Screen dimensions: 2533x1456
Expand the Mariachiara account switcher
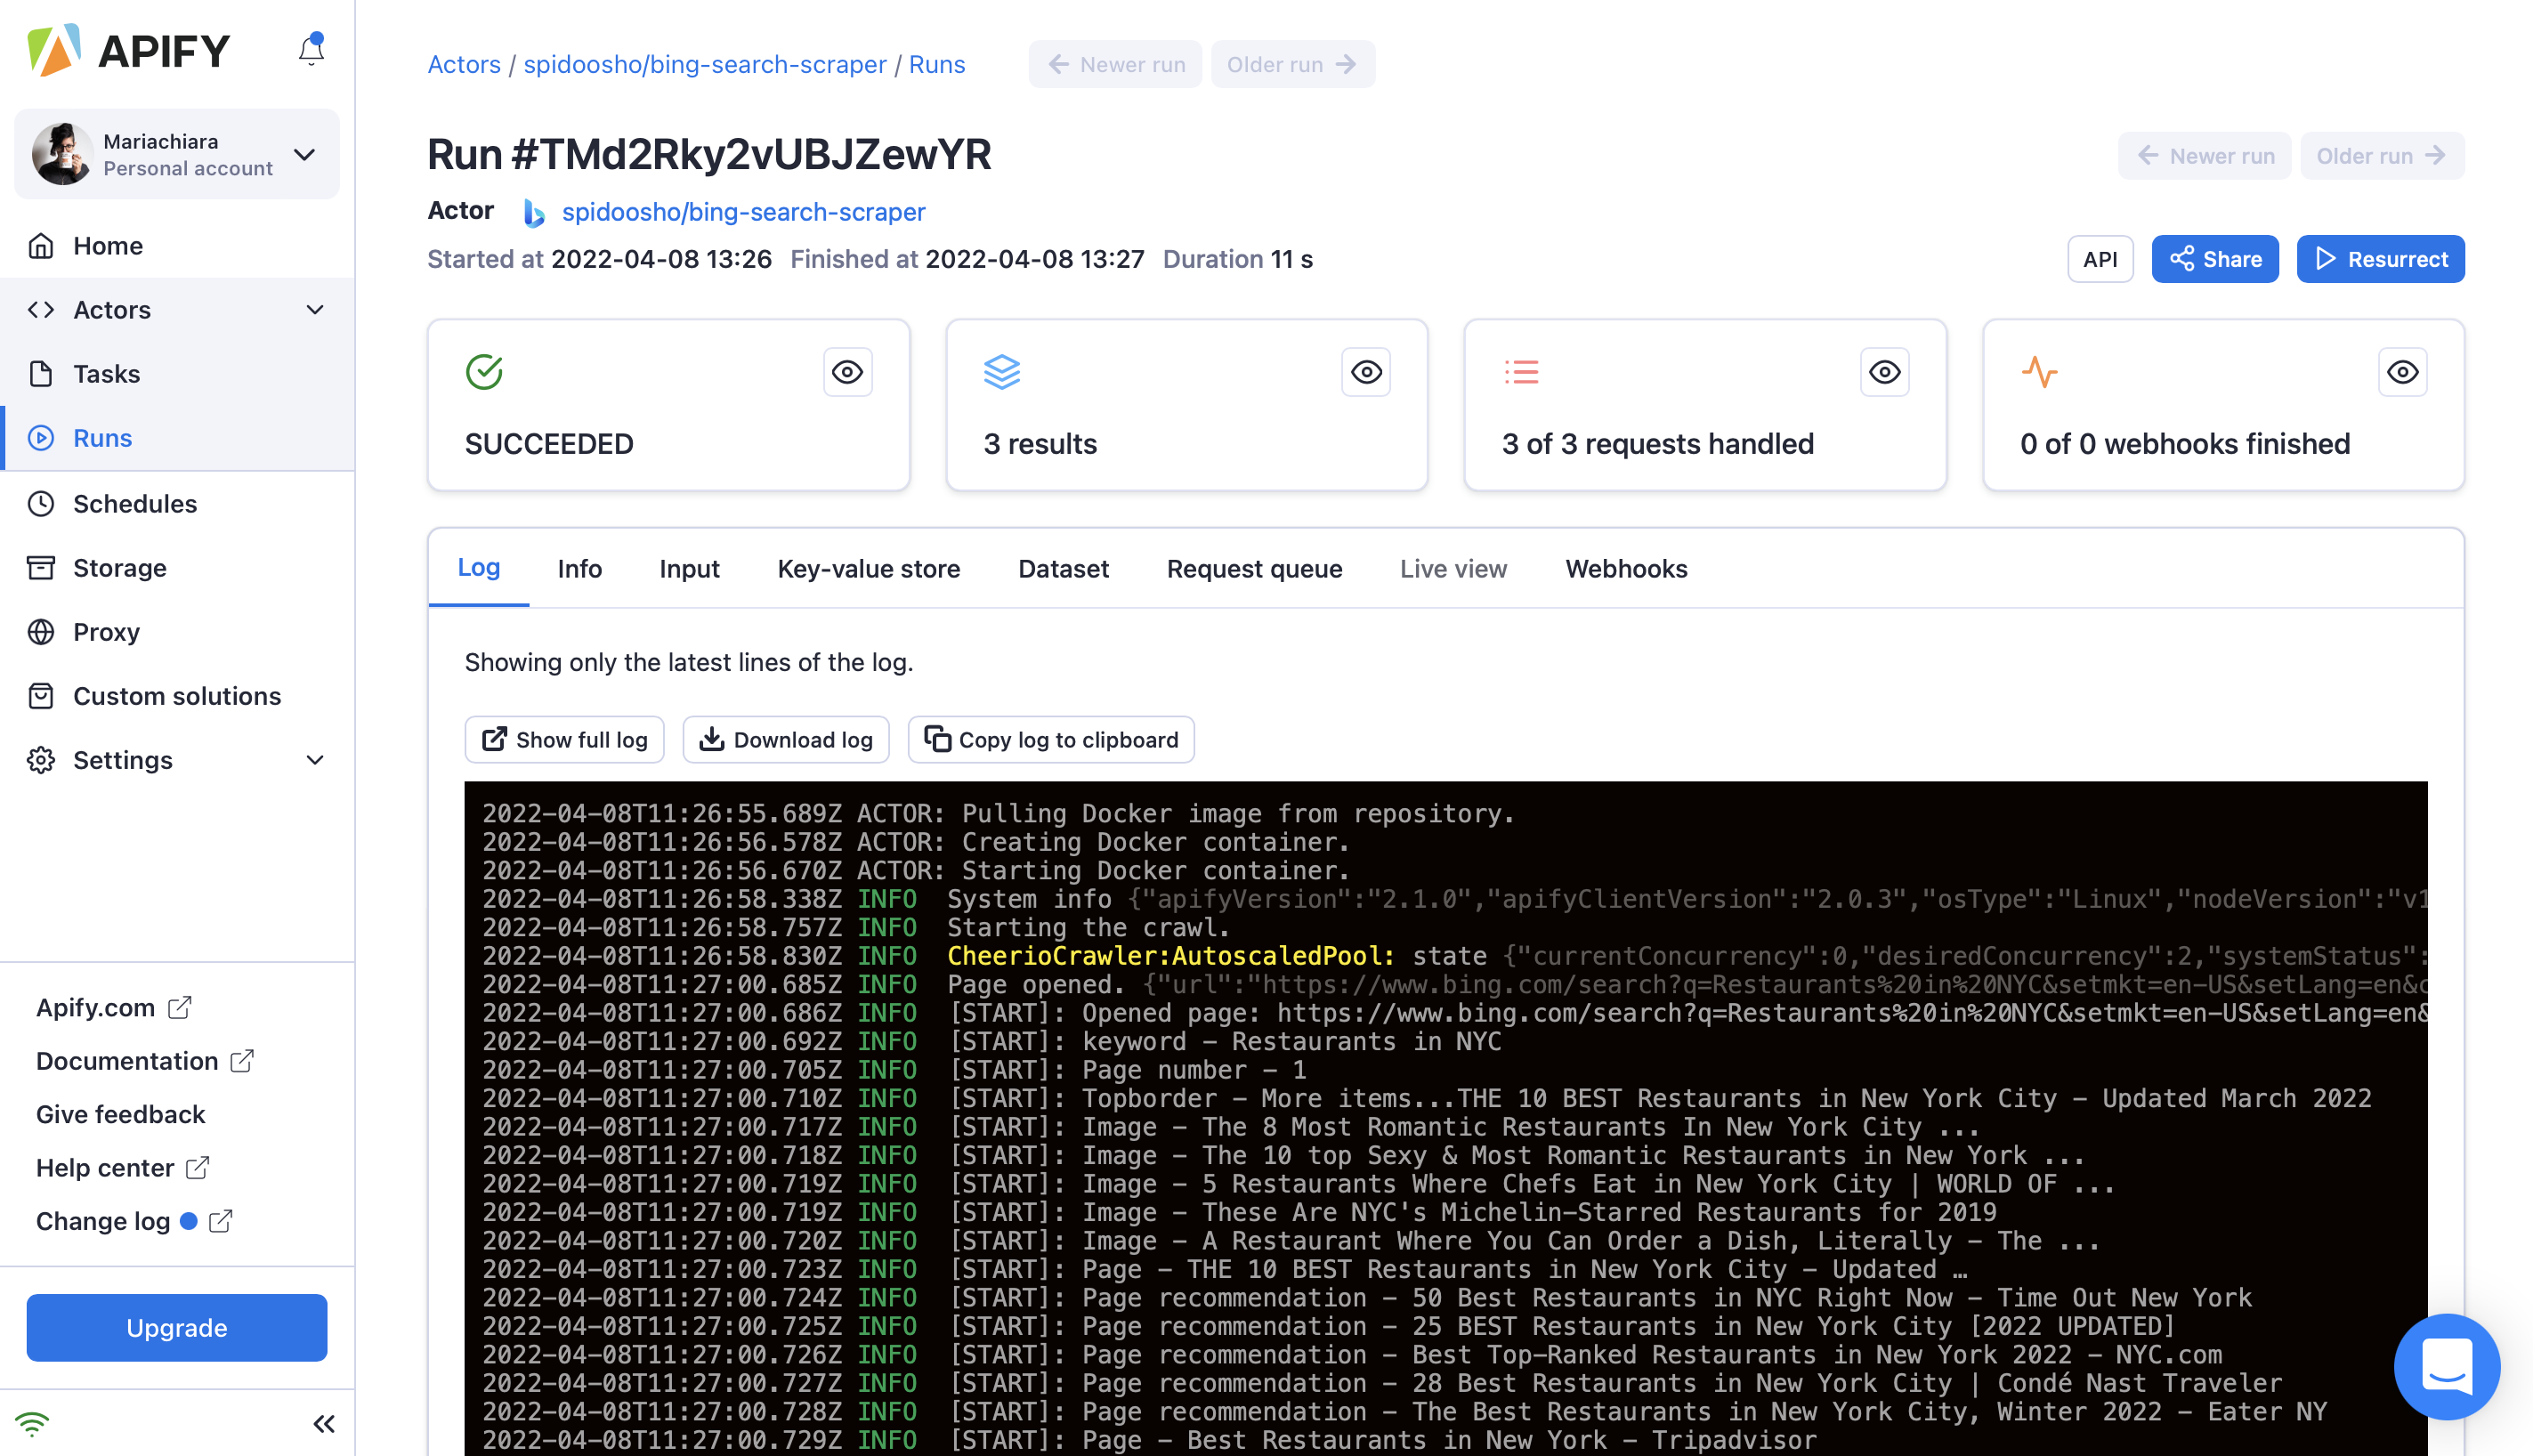pos(305,155)
